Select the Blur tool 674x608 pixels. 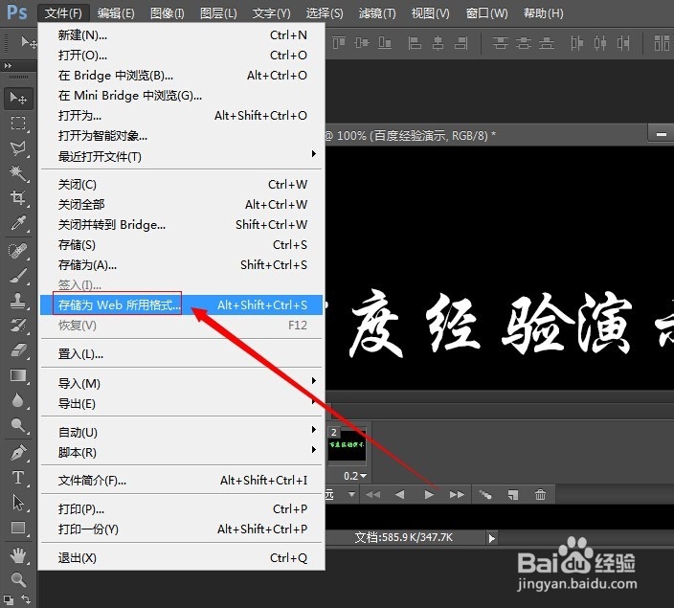pyautogui.click(x=17, y=401)
